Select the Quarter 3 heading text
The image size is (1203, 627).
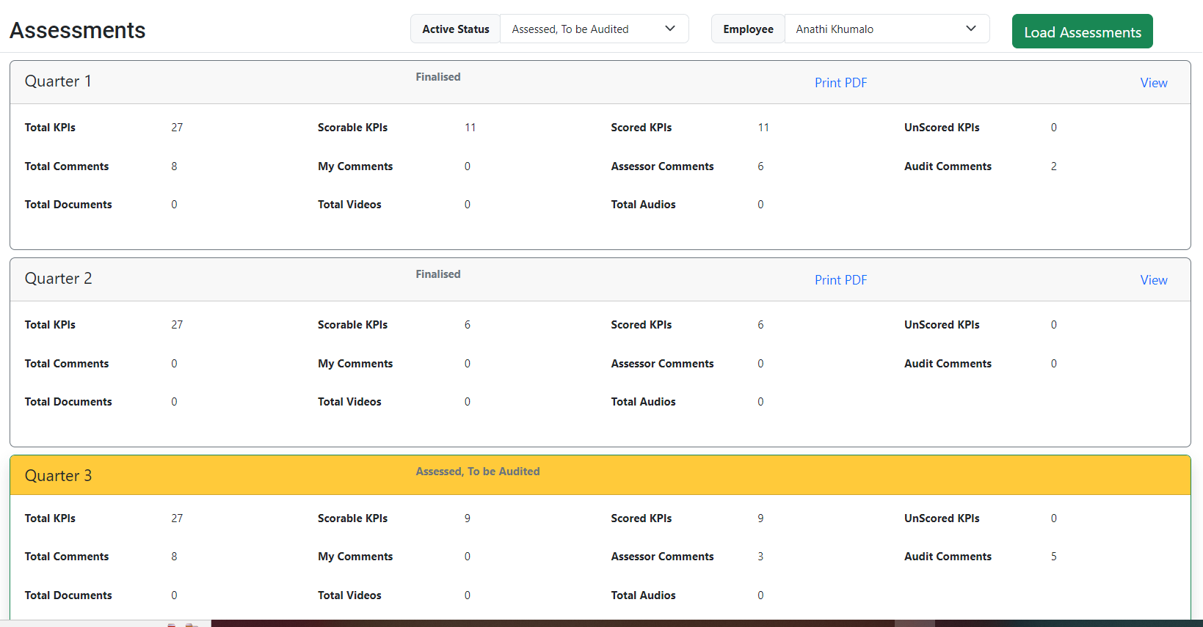(58, 476)
